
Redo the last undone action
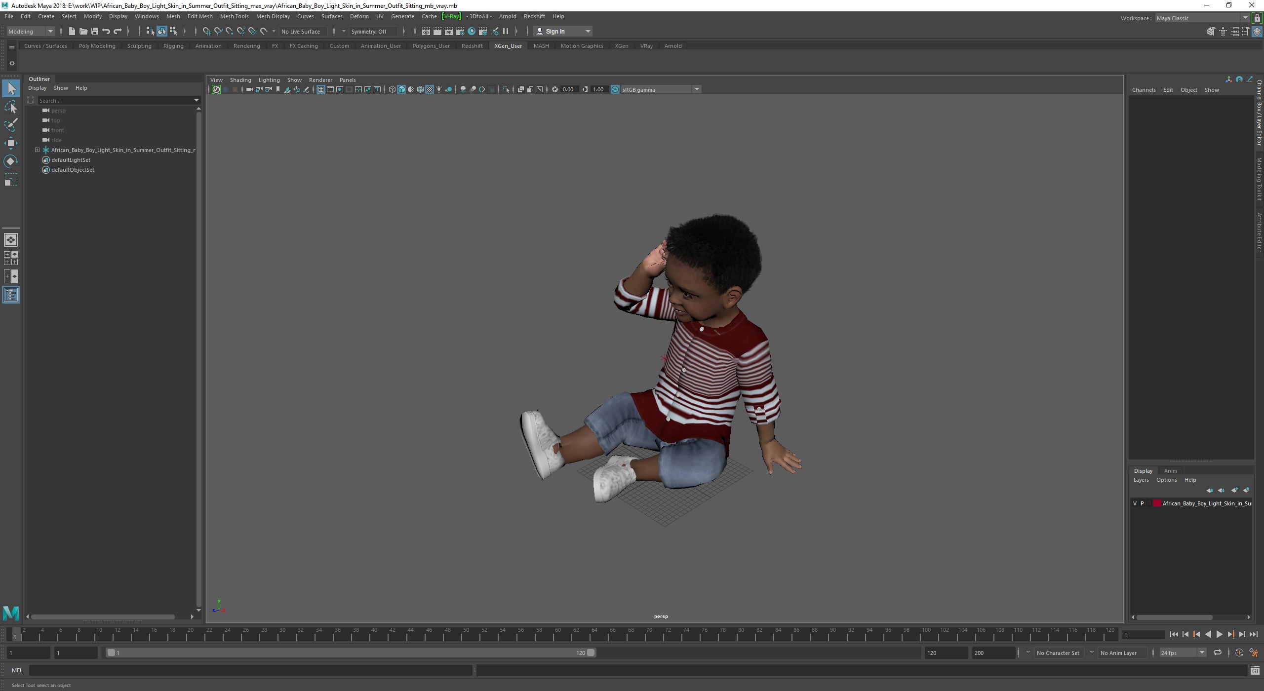pyautogui.click(x=118, y=31)
